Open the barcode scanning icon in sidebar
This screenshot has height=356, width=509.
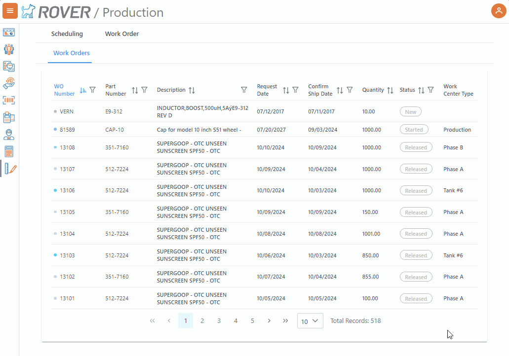coord(9,100)
